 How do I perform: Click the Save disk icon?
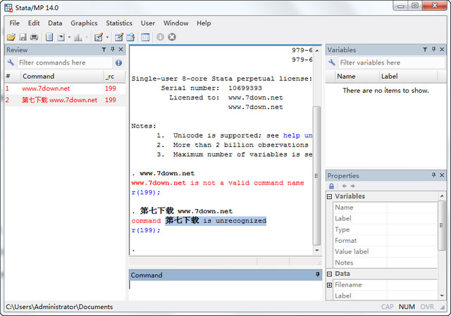pyautogui.click(x=23, y=37)
